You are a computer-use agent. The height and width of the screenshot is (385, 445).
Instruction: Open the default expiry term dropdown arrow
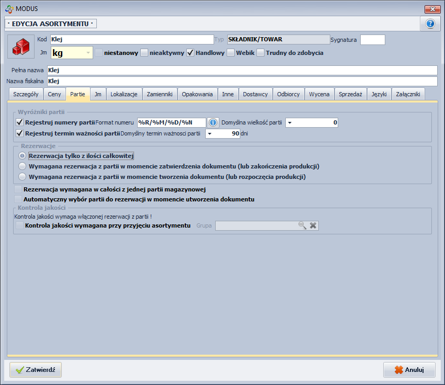pyautogui.click(x=209, y=133)
